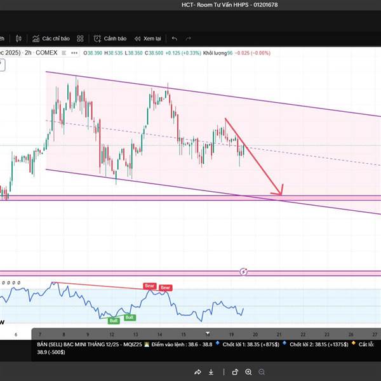Click caption text '38.9 (-500$)'

[x=51, y=352]
